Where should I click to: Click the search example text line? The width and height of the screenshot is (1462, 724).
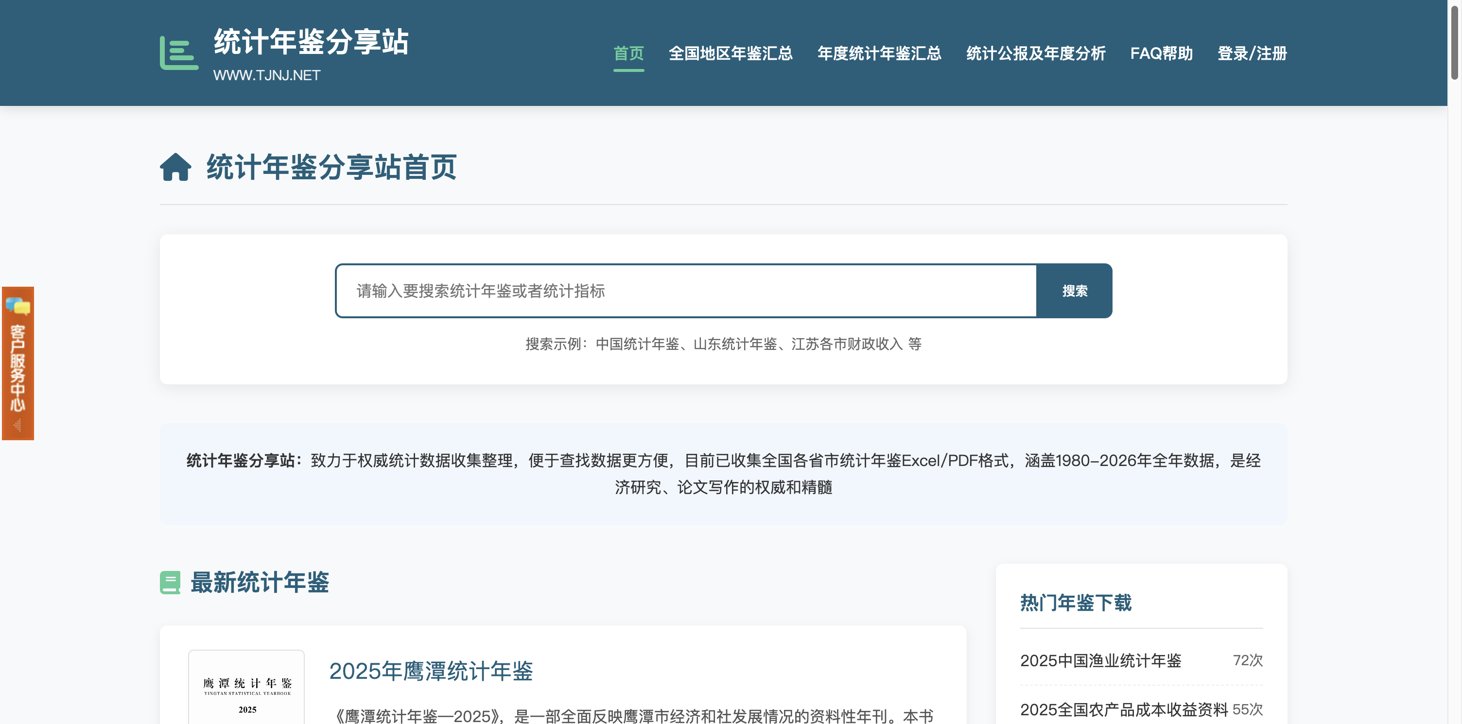point(723,344)
